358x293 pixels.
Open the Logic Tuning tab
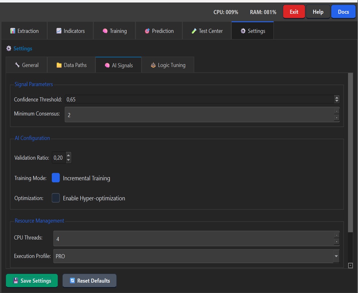pos(168,65)
